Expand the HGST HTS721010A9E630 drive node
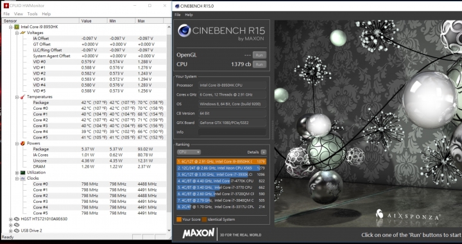 coord(11,219)
